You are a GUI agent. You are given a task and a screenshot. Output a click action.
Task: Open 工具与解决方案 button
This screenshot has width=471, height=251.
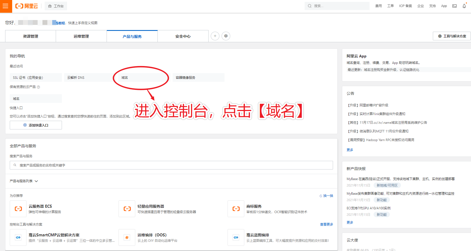[452, 36]
